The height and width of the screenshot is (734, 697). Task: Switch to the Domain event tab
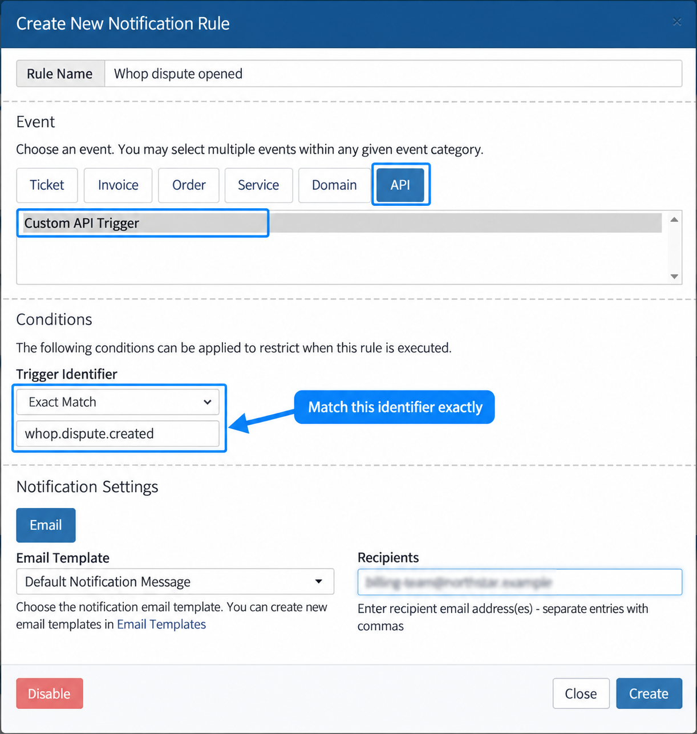click(334, 185)
